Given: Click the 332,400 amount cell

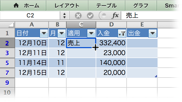Looking at the screenshot, I should tap(112, 43).
